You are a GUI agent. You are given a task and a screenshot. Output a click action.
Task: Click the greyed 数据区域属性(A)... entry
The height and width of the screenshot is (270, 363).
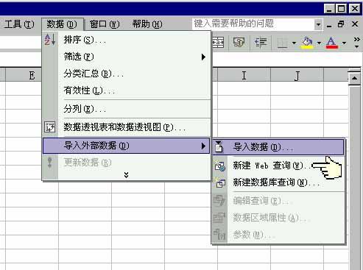pyautogui.click(x=278, y=218)
